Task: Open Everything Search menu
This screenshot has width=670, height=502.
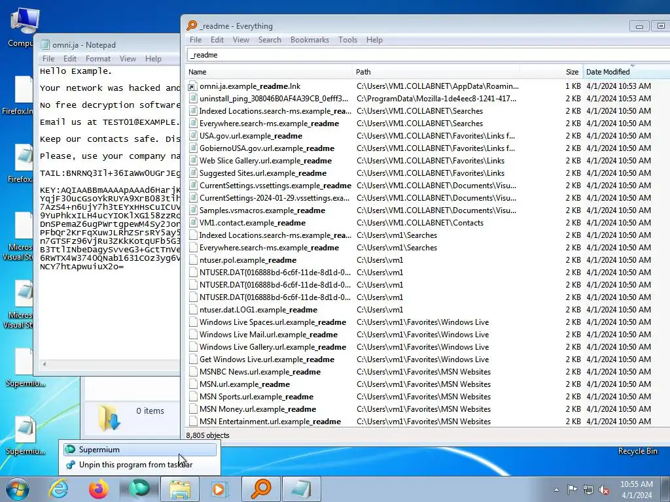Action: [x=270, y=40]
